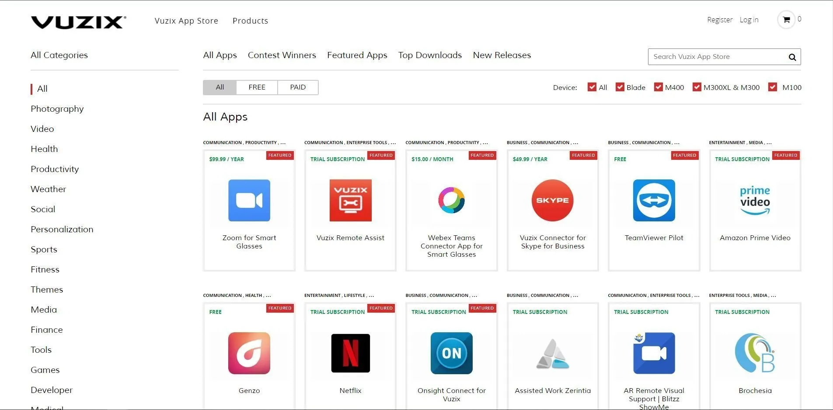Open the Onsight Connect app icon
The width and height of the screenshot is (833, 410).
click(x=452, y=353)
